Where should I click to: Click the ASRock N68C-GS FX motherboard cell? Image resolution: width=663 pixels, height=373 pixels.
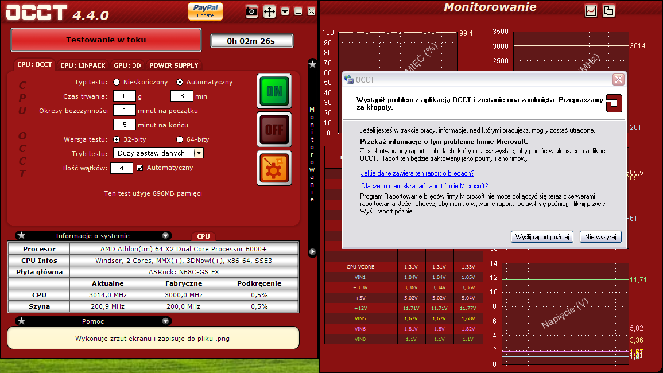pyautogui.click(x=184, y=272)
